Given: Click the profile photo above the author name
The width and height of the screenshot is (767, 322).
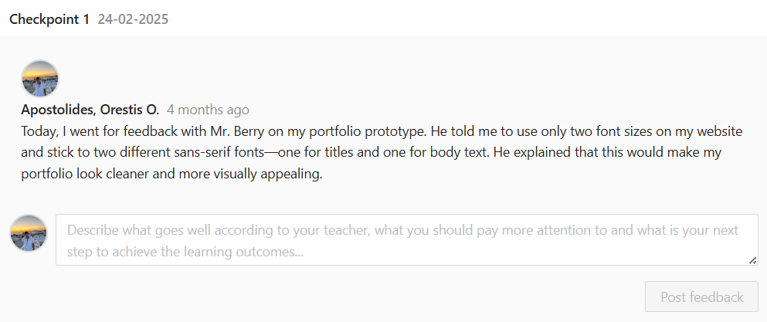Looking at the screenshot, I should pyautogui.click(x=40, y=79).
